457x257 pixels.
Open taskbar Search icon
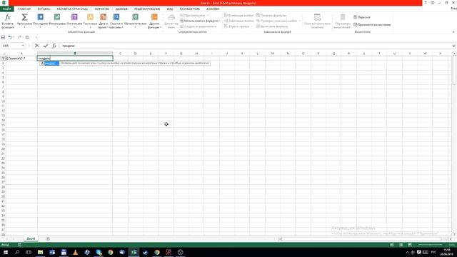(17, 252)
